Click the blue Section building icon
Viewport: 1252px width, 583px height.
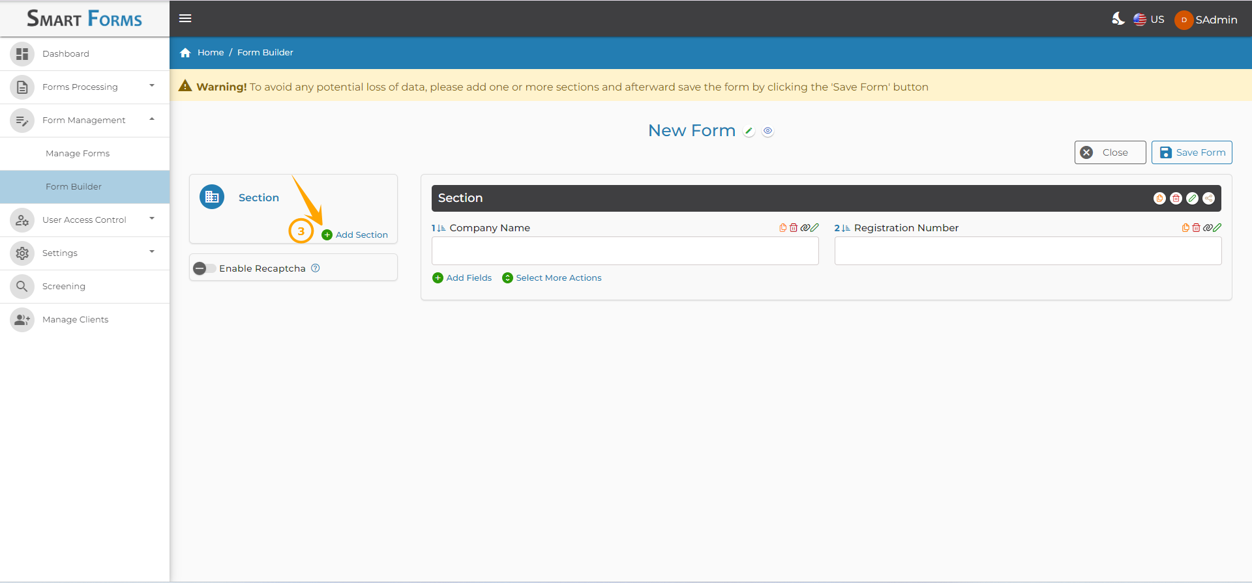point(212,197)
